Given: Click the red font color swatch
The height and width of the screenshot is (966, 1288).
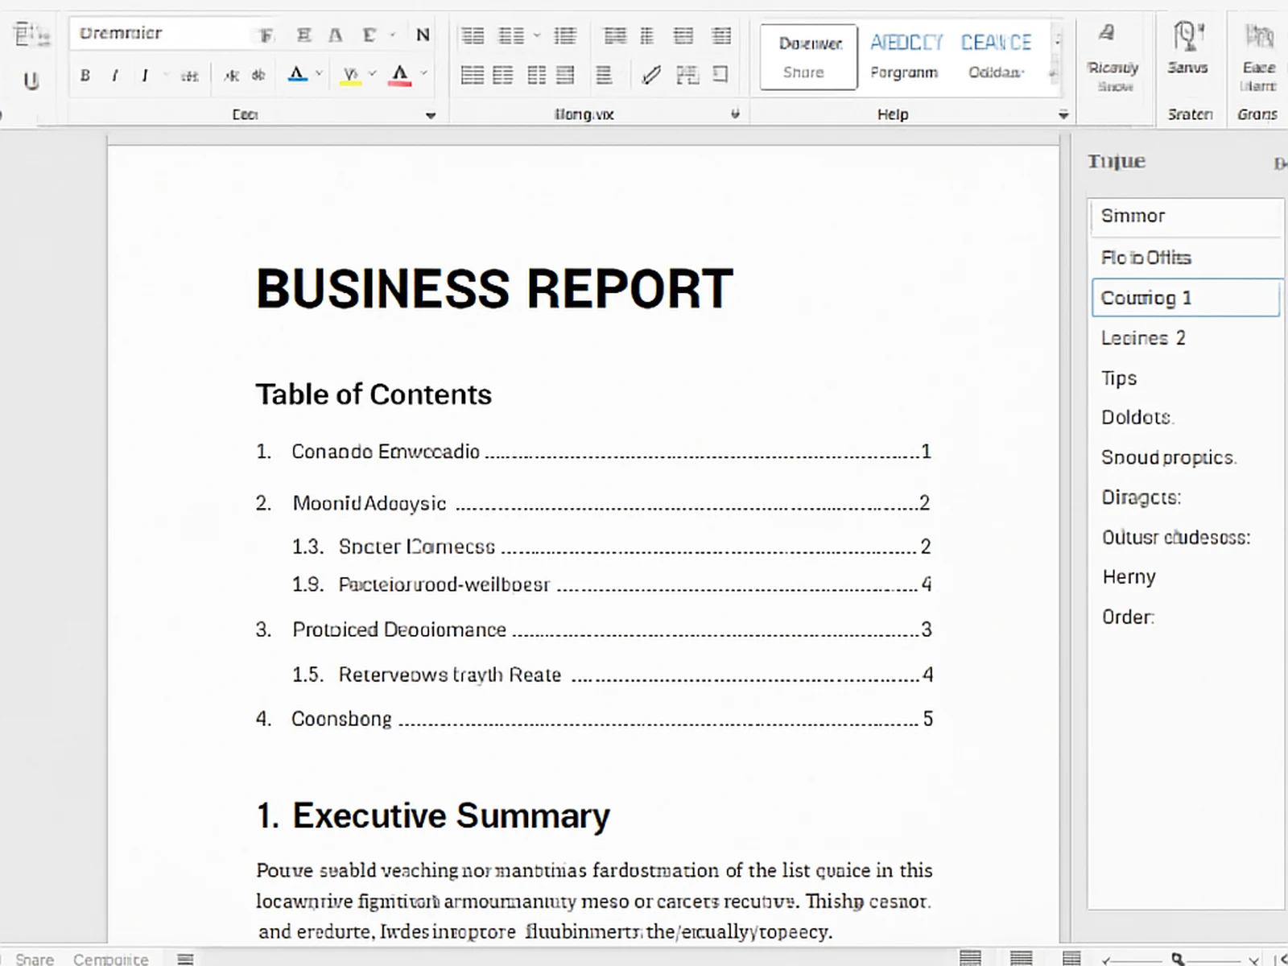Looking at the screenshot, I should coord(400,75).
